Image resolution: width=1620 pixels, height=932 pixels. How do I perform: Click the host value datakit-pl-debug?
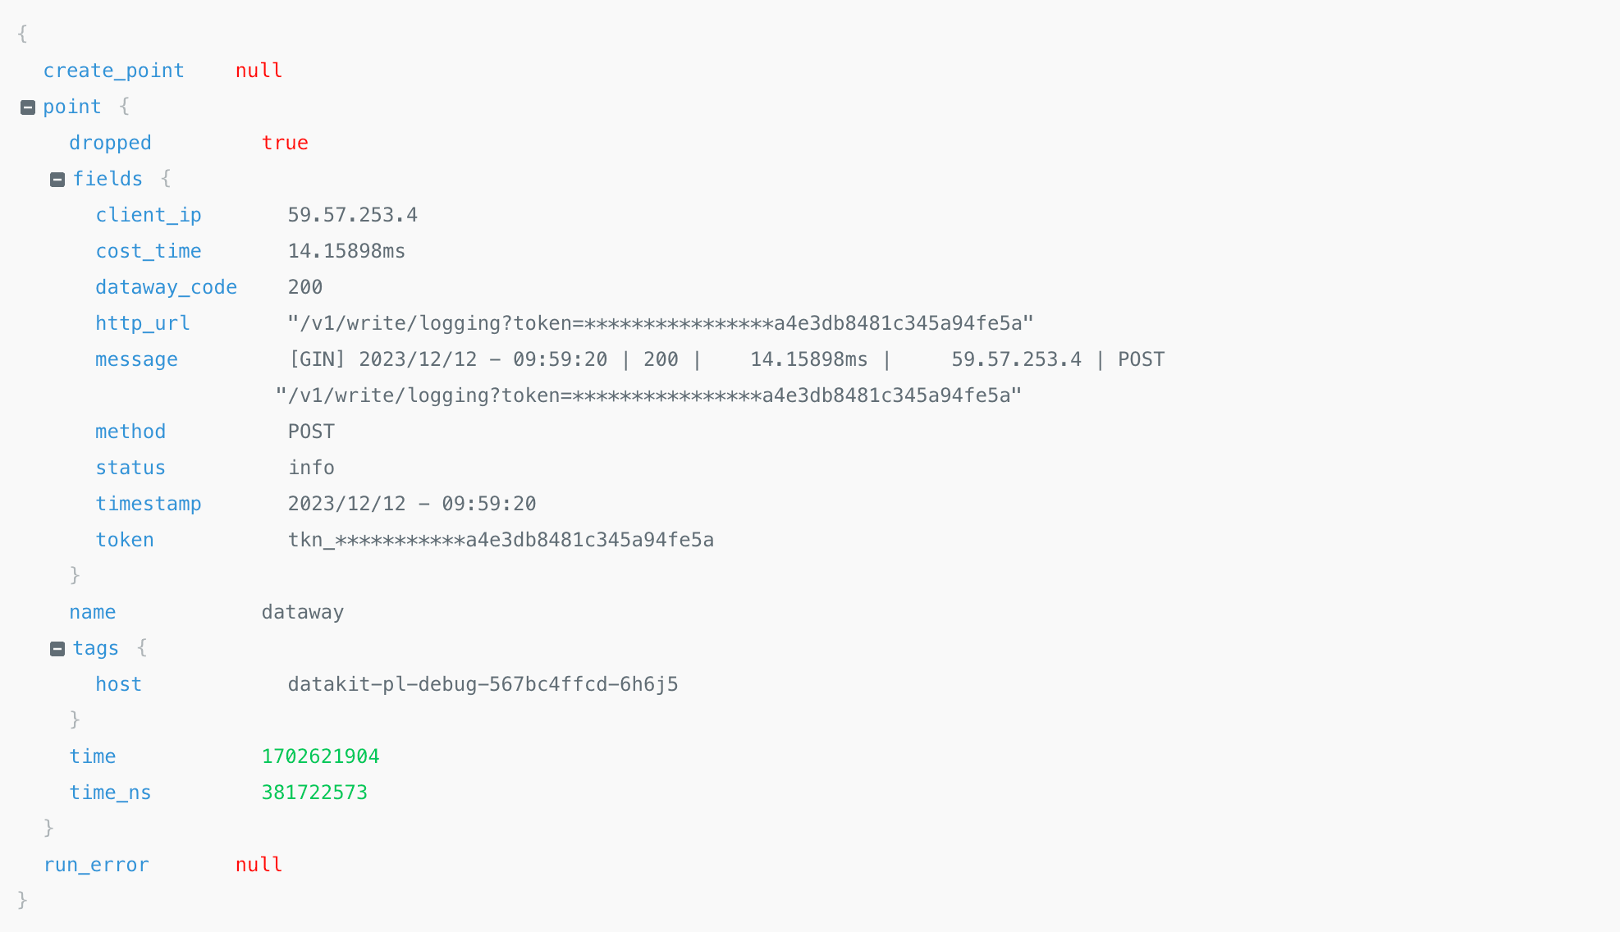pos(483,684)
